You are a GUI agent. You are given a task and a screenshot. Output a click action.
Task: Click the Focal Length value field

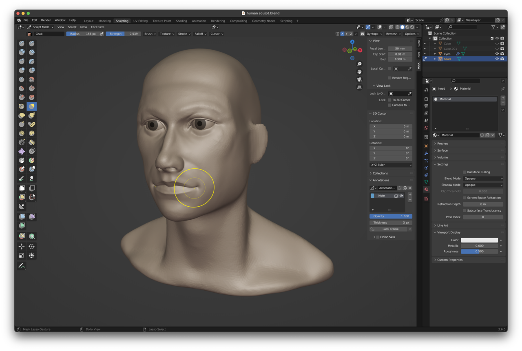[400, 49]
